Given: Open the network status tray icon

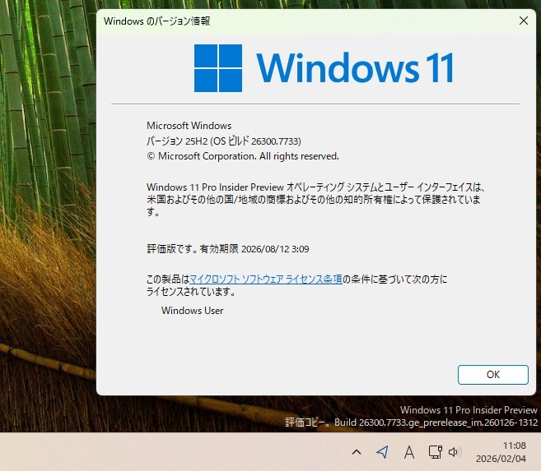Looking at the screenshot, I should click(435, 452).
